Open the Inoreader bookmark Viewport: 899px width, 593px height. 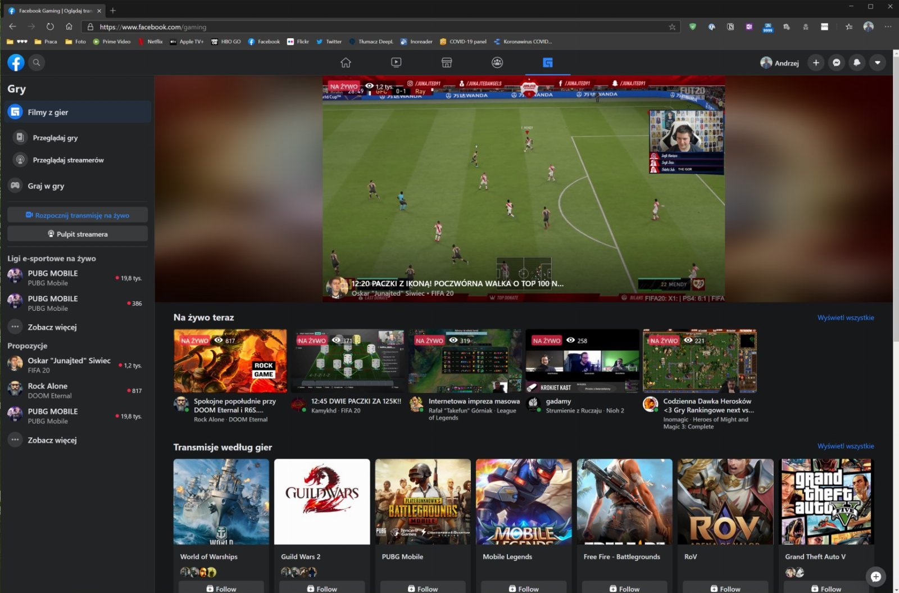coord(416,42)
